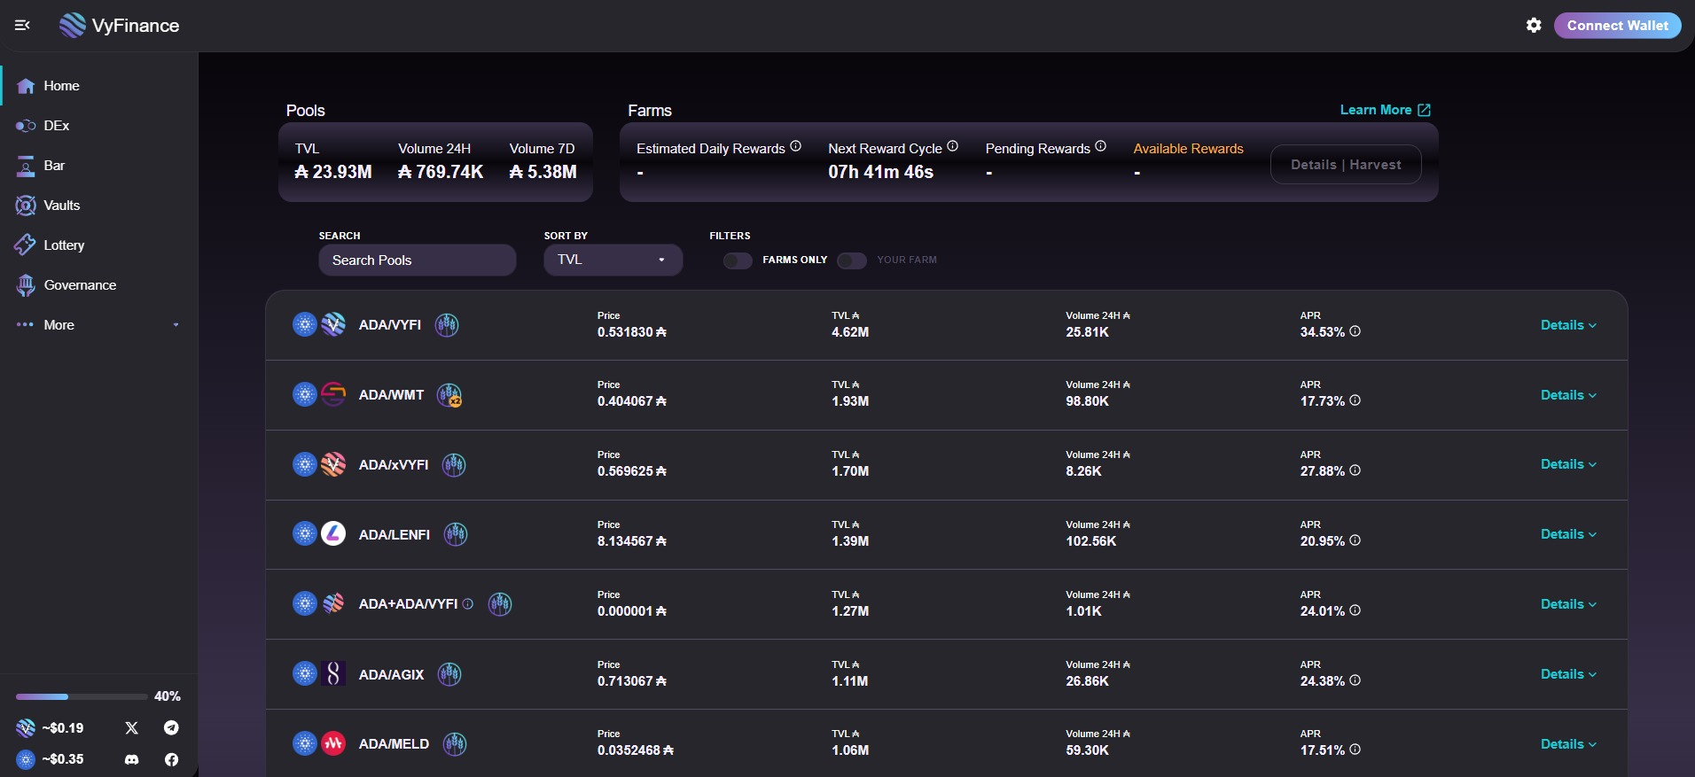
Task: Open the X (Twitter) social link
Action: click(132, 728)
